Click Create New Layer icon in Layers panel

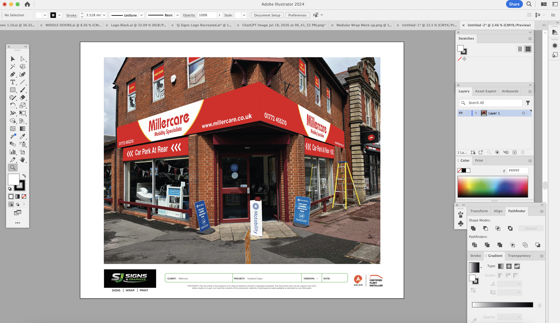515,152
